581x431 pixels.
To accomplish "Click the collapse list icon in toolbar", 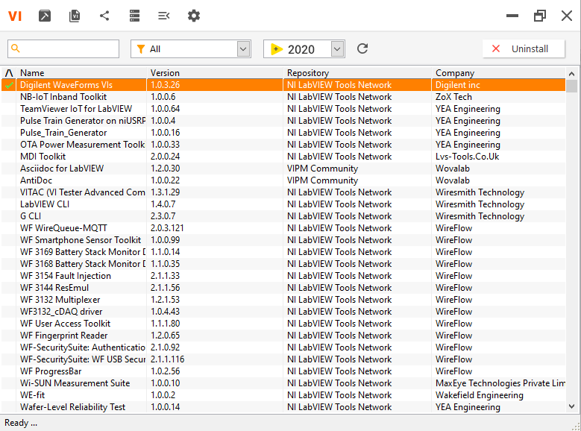I will 164,16.
